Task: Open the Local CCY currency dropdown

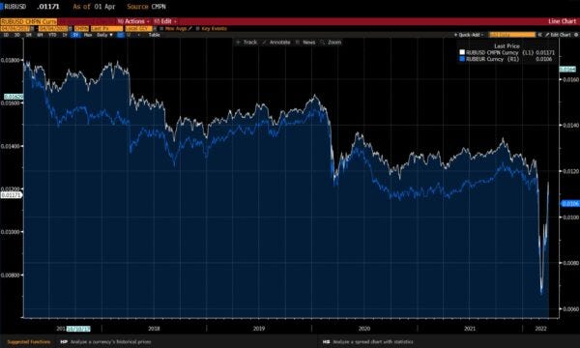Action: (x=138, y=28)
